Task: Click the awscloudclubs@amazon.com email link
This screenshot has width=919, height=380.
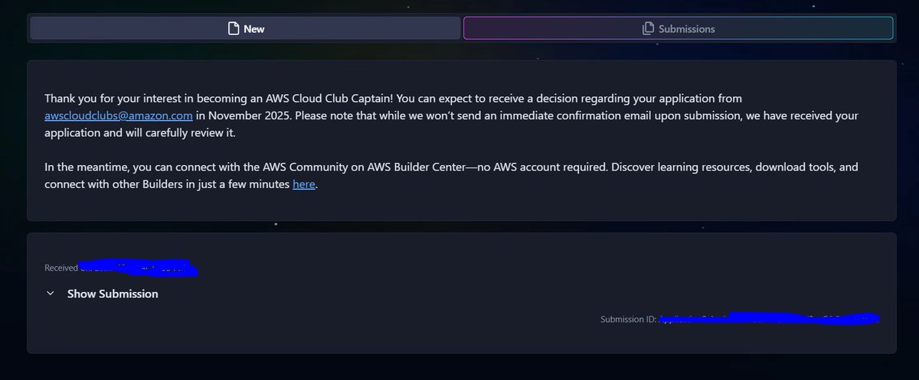Action: [118, 116]
